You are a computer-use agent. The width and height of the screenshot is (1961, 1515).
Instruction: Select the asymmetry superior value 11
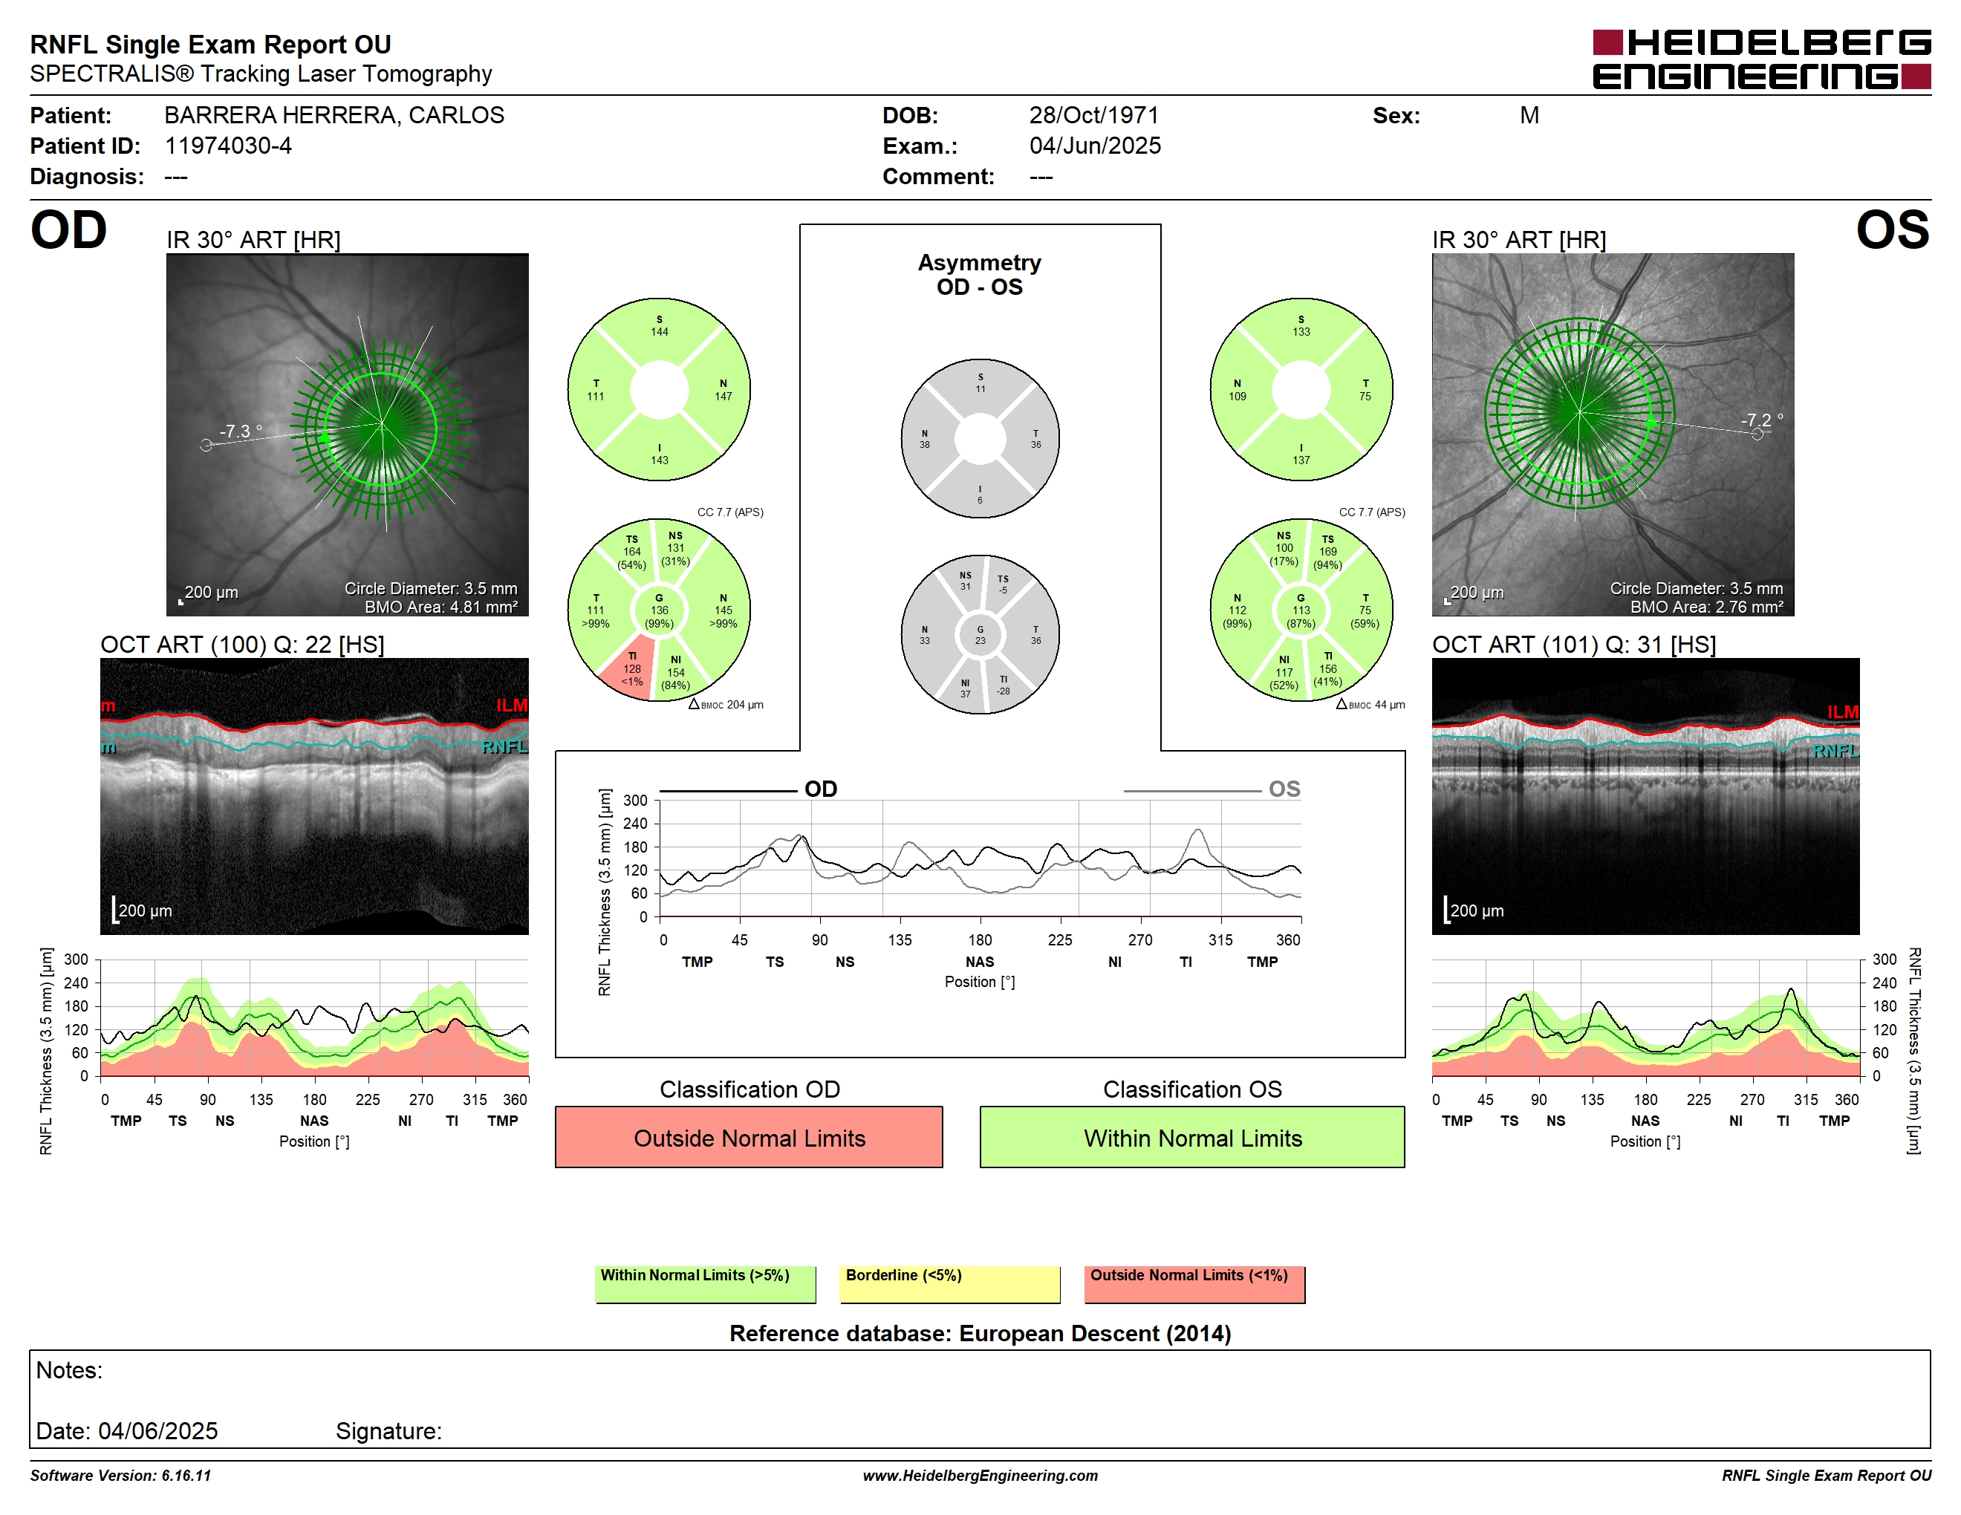coord(980,383)
